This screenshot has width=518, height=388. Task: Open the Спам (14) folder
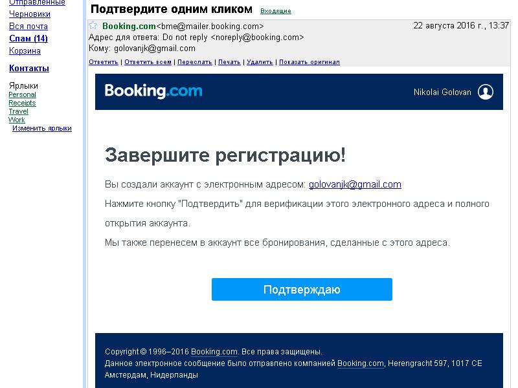point(28,39)
